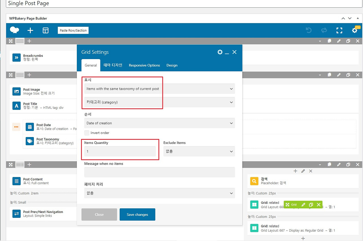This screenshot has width=363, height=241.
Task: Select the Post Image element icon
Action: coord(17,91)
